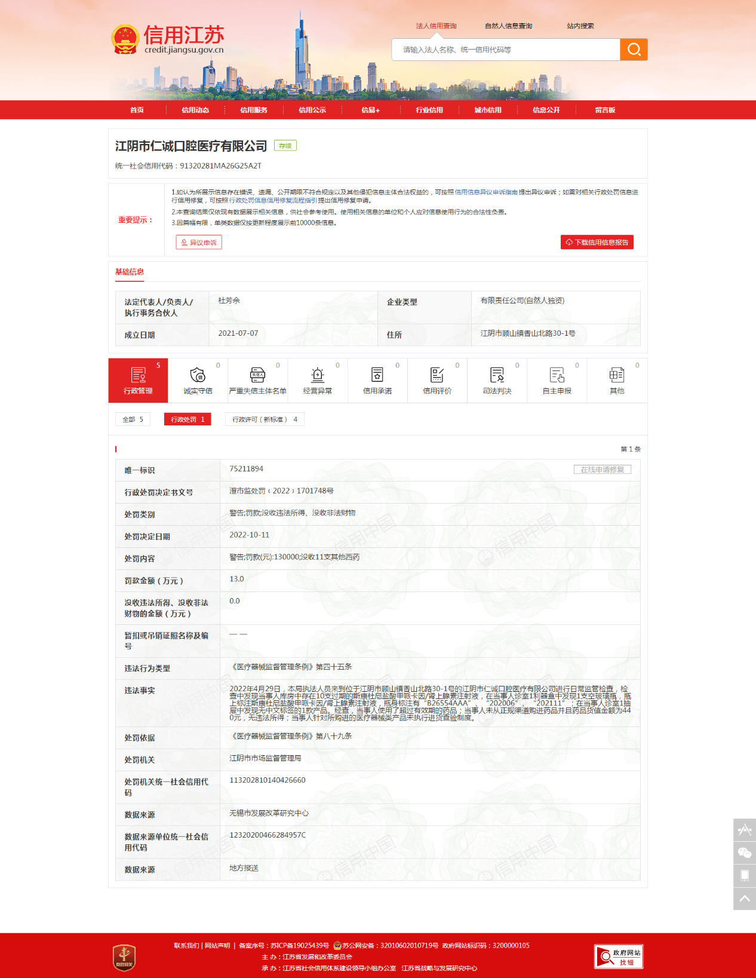756x978 pixels.
Task: Click the 《医疗器械监督管理条例》第八十九条 penalty basis
Action: coord(291,736)
